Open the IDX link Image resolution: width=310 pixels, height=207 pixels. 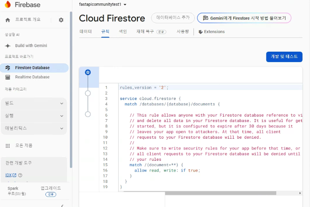(x=11, y=175)
